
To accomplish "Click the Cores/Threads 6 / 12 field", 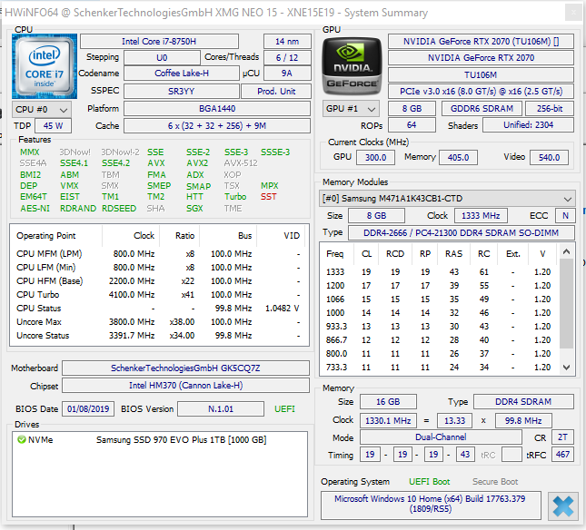I will pos(287,58).
